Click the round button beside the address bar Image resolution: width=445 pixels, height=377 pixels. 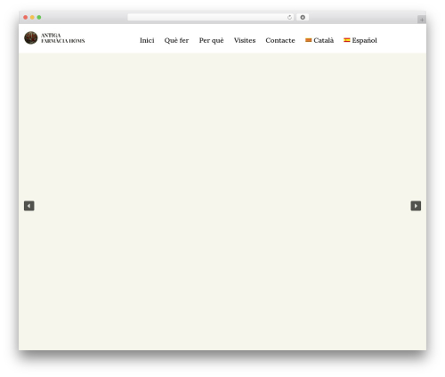303,18
